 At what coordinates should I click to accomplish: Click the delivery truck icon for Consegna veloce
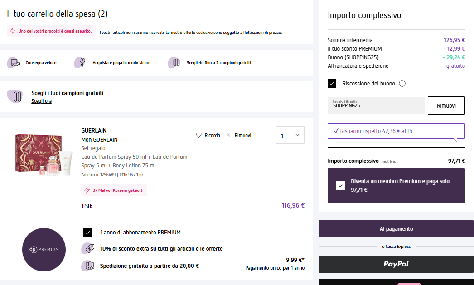click(15, 63)
